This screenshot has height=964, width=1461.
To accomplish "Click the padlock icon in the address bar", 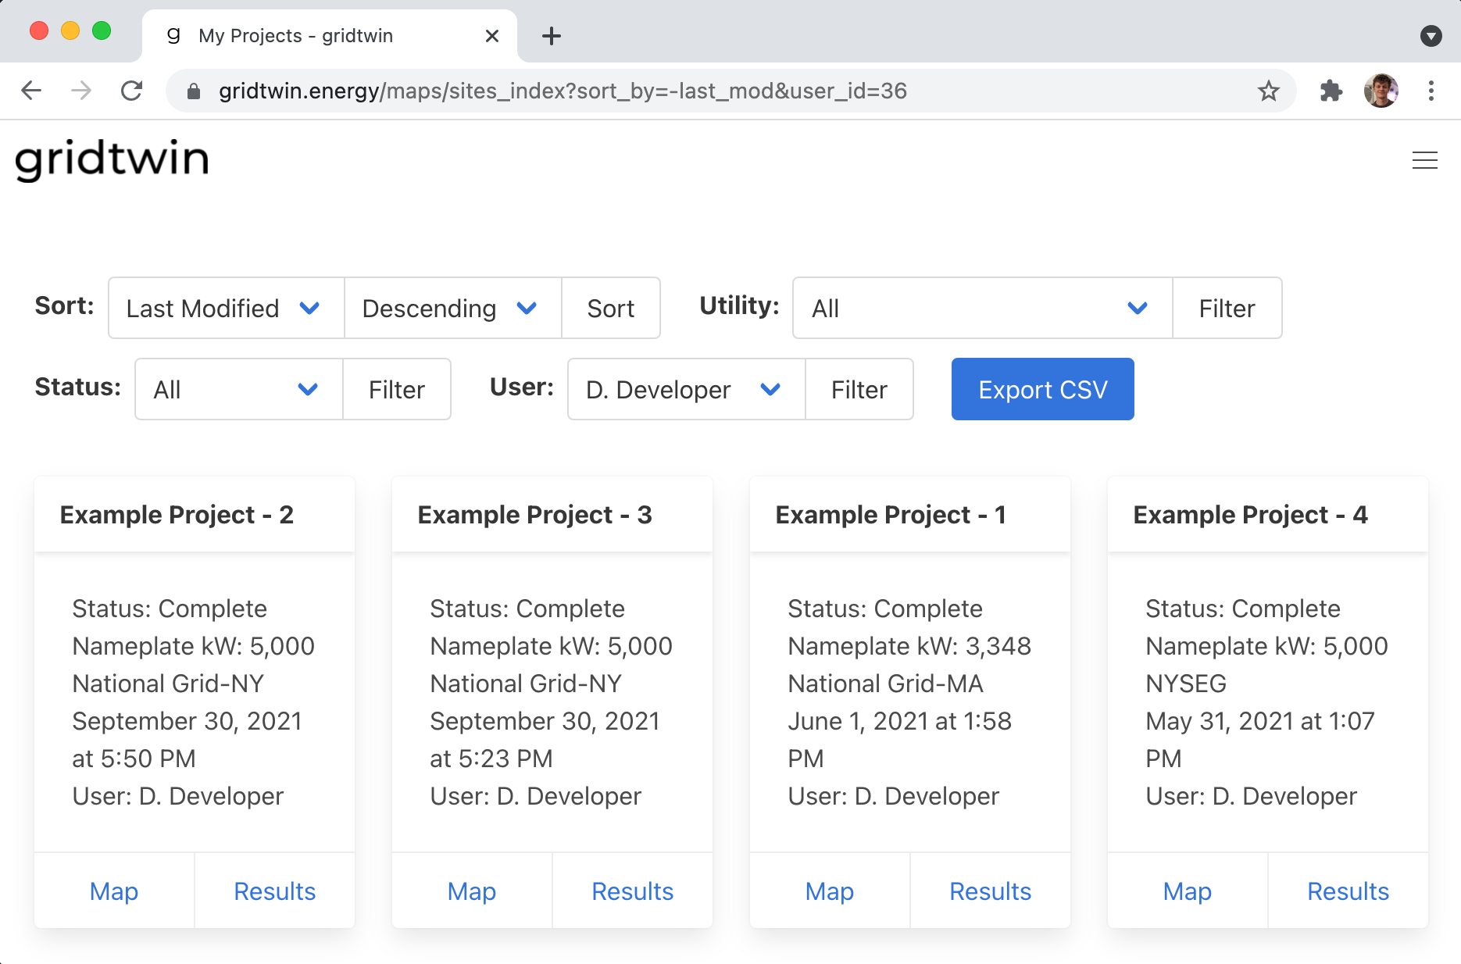I will (x=192, y=91).
